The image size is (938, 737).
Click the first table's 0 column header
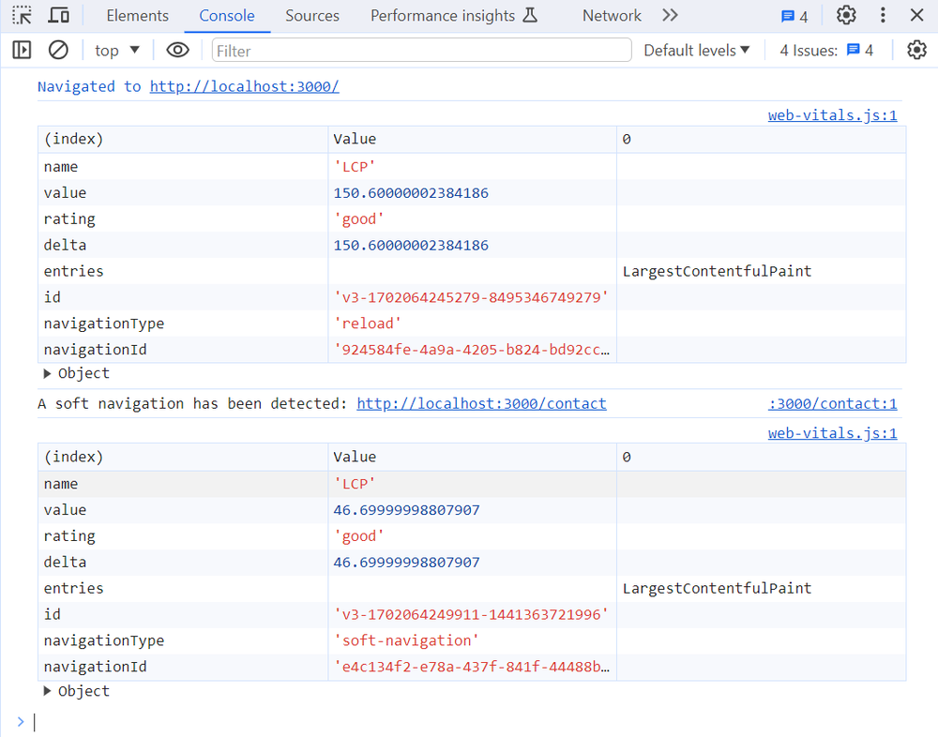[761, 140]
